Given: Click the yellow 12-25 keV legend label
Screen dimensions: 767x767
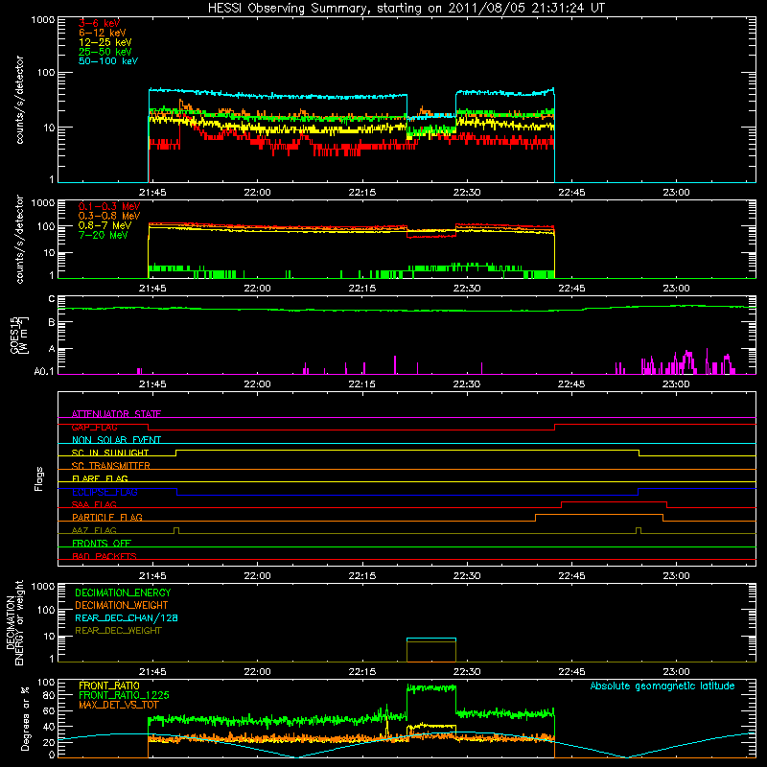Looking at the screenshot, I should click(x=105, y=42).
